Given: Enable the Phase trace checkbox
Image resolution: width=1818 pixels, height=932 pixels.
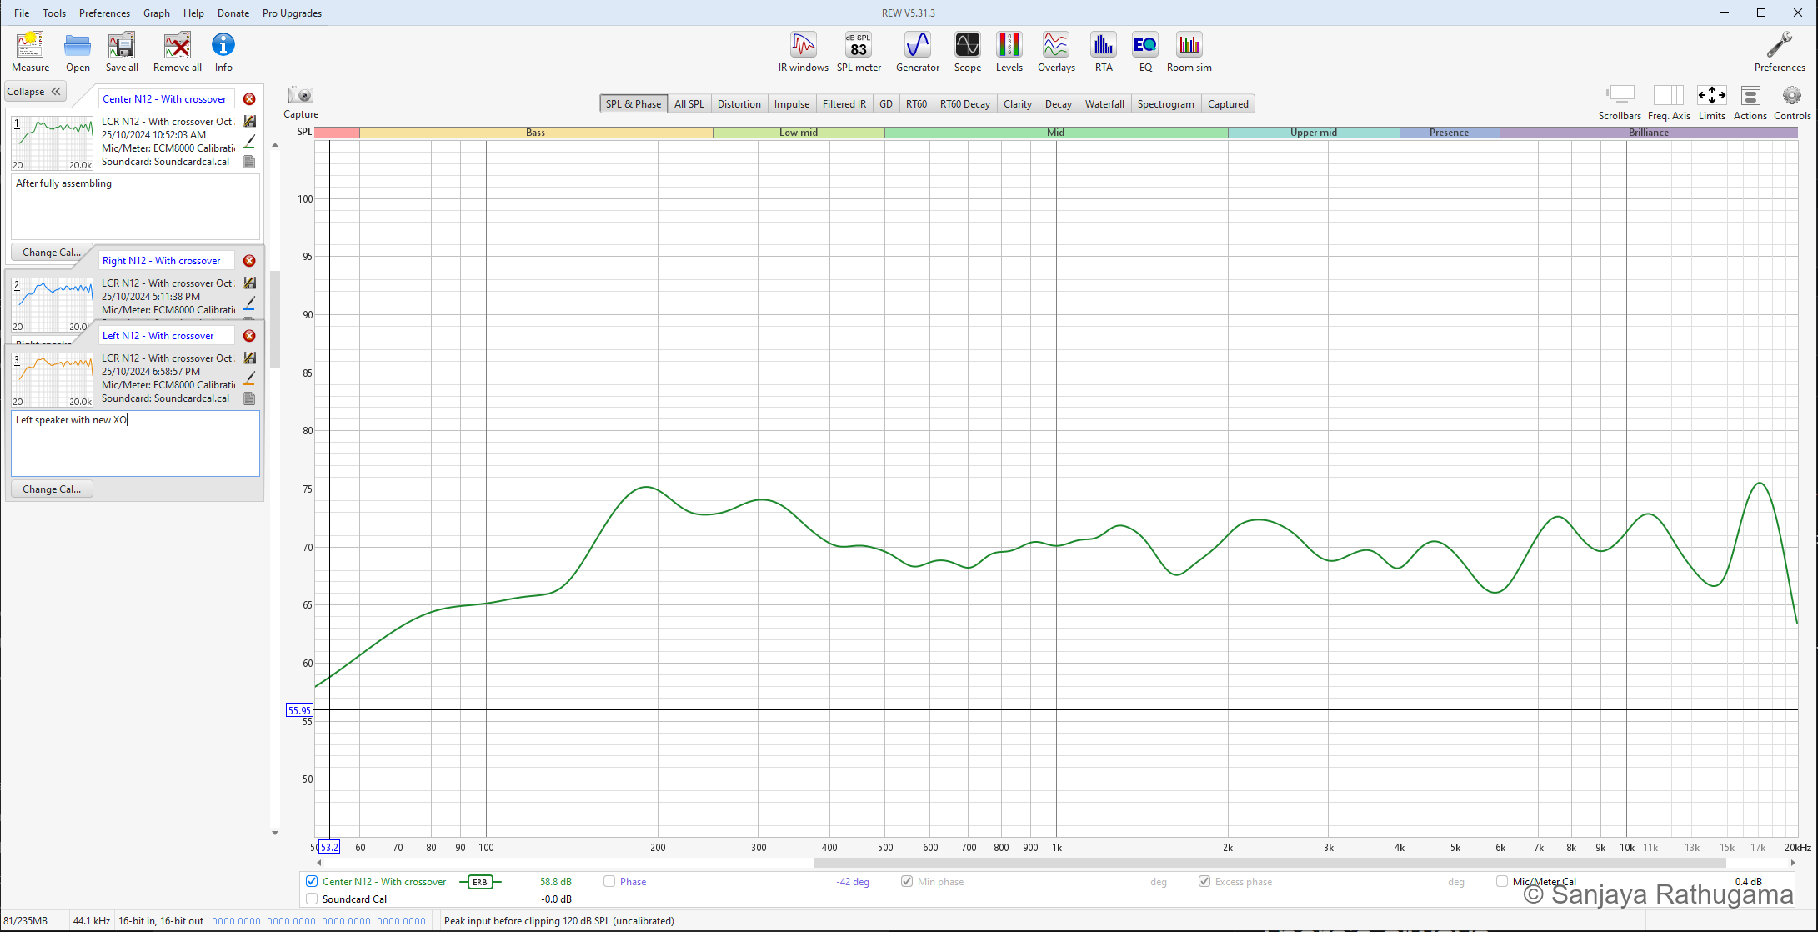Looking at the screenshot, I should click(609, 881).
